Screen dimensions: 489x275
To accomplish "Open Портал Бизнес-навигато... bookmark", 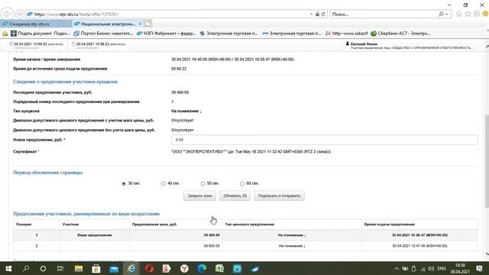I will (103, 34).
